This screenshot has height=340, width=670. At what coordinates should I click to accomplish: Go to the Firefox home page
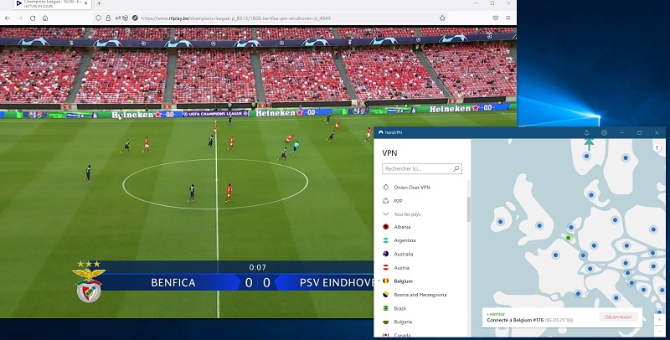coord(44,18)
